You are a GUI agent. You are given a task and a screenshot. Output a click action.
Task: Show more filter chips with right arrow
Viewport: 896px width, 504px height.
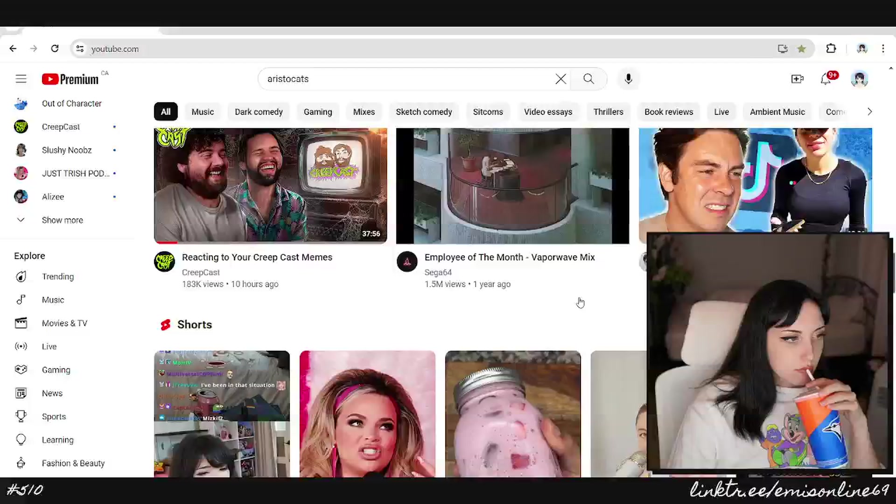tap(869, 112)
